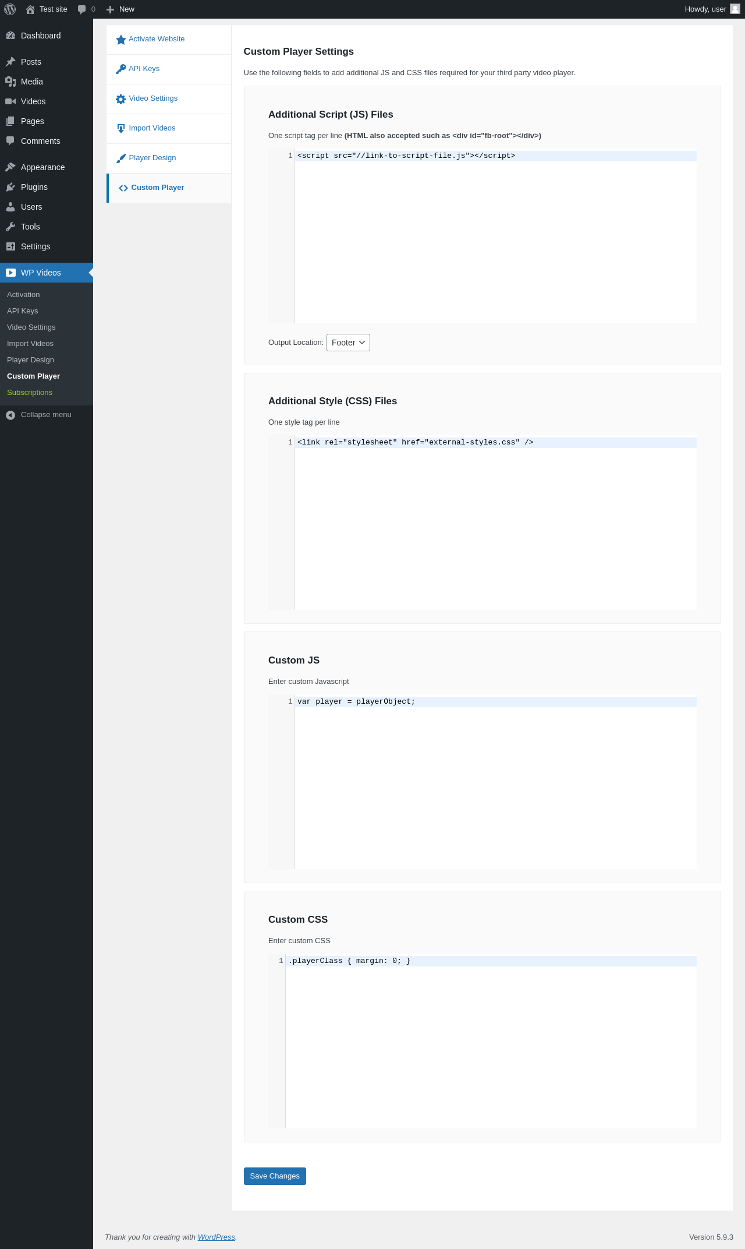This screenshot has height=1249, width=745.
Task: Open the WP Videos menu label
Action: 41,273
